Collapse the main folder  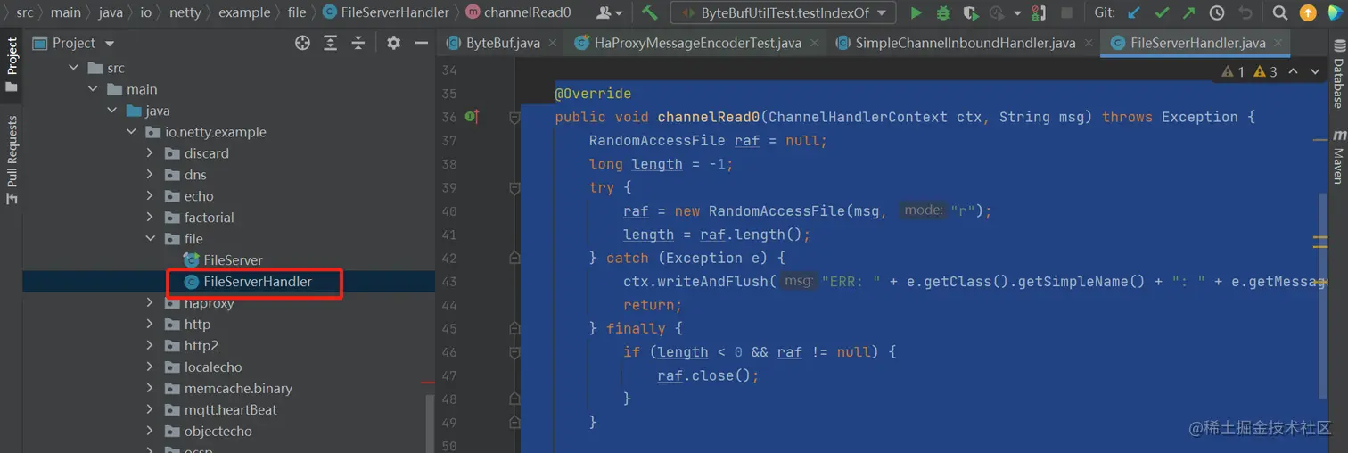(x=94, y=89)
